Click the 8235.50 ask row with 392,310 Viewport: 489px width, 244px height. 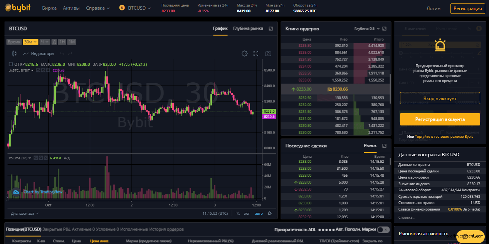(x=335, y=45)
